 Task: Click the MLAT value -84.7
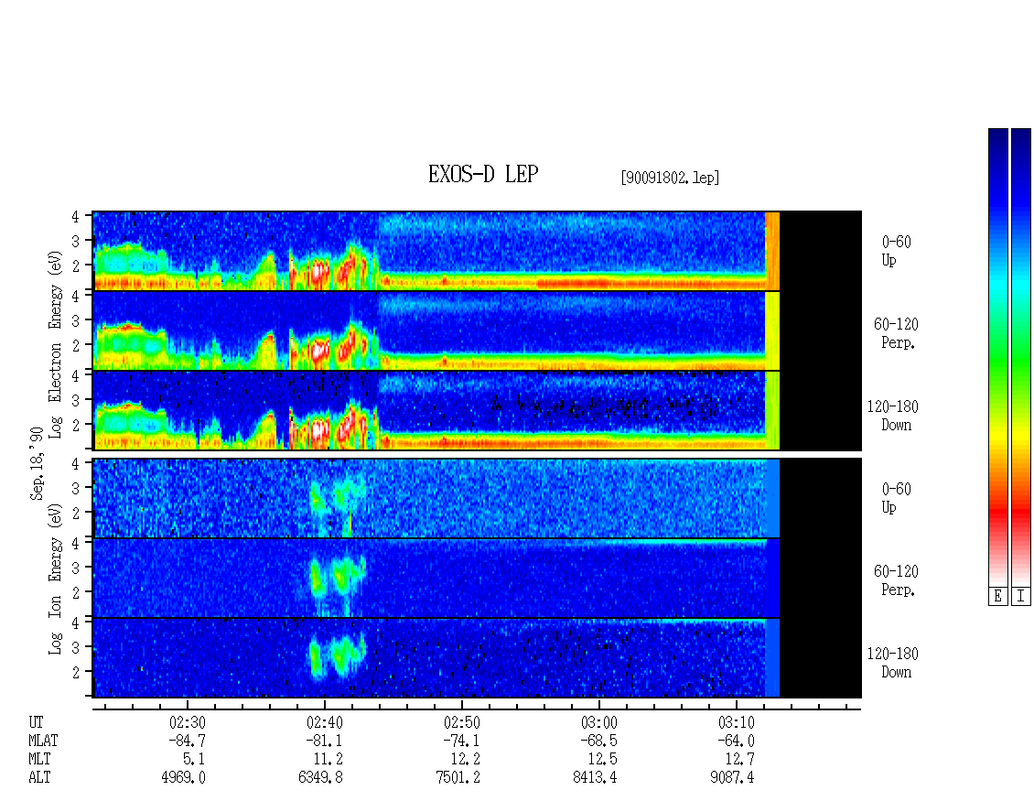(x=188, y=741)
